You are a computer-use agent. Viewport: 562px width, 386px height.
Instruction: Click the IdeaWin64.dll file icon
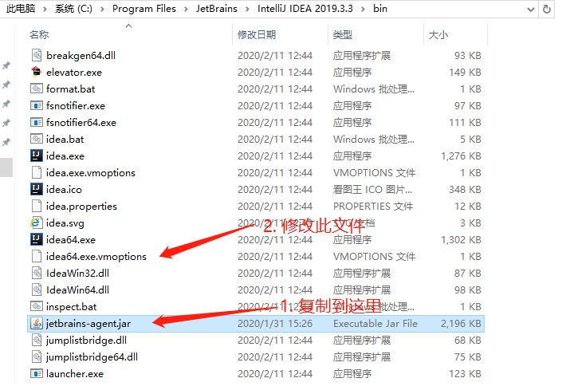tap(37, 289)
